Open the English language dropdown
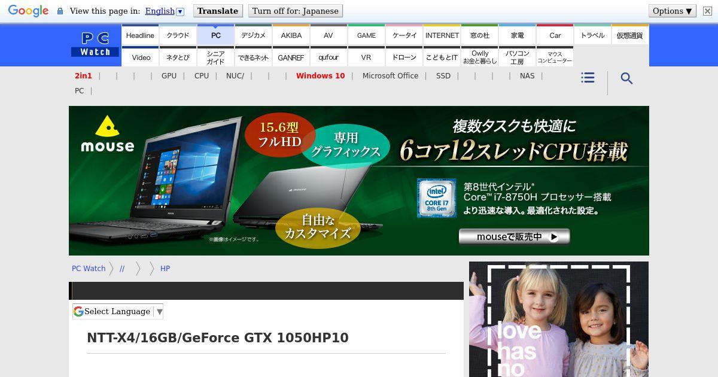 point(165,11)
